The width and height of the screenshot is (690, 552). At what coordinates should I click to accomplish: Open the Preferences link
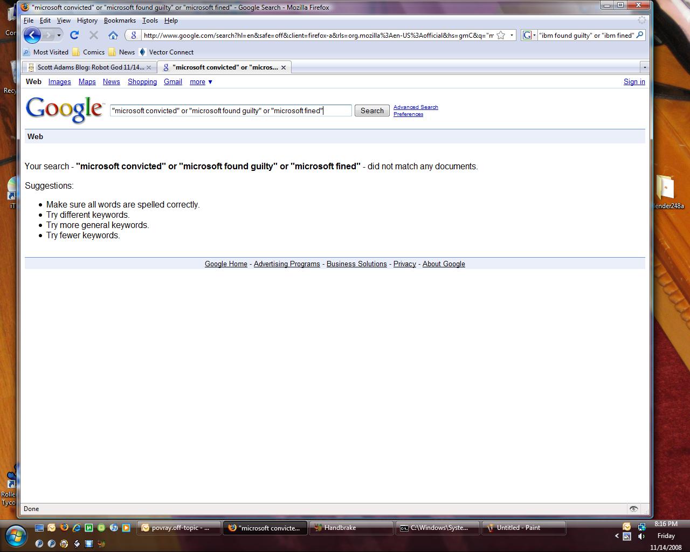coord(408,114)
